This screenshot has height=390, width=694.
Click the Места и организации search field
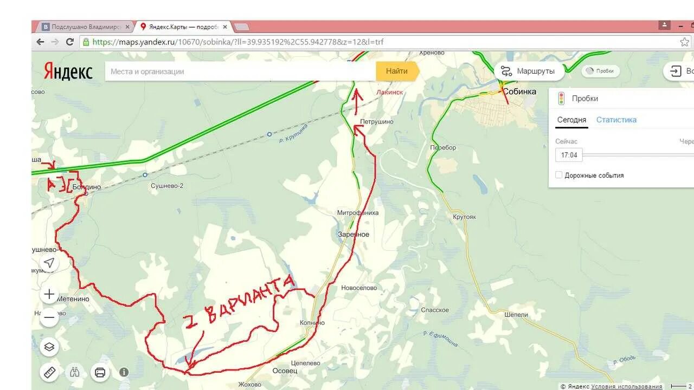point(241,71)
